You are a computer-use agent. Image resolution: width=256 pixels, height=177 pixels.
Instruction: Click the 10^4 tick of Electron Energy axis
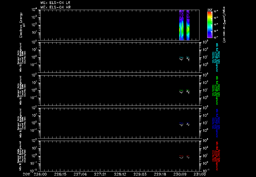(x=34, y=10)
